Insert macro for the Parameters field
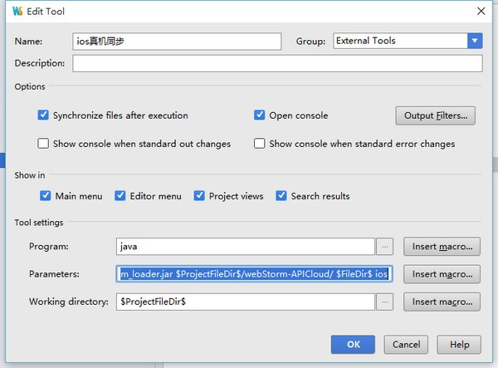Image resolution: width=498 pixels, height=368 pixels. [442, 274]
